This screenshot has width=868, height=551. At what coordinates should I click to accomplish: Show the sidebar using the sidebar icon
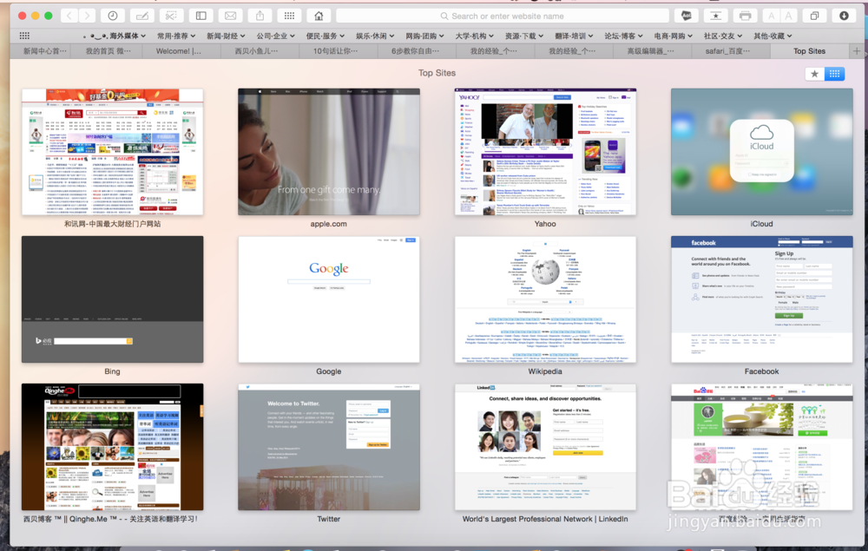201,16
